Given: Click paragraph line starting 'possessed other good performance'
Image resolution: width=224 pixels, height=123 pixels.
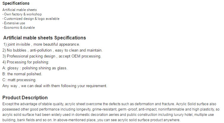Looking at the screenshot, I should pyautogui.click(x=111, y=109).
